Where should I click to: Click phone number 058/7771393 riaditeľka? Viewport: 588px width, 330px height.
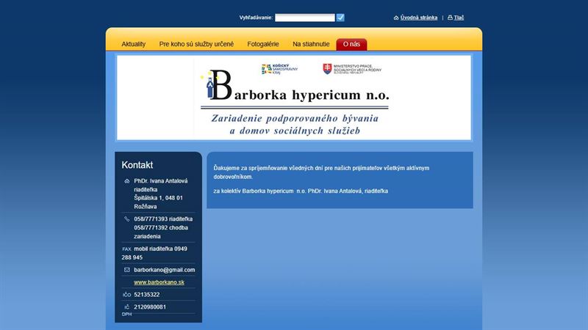point(163,219)
